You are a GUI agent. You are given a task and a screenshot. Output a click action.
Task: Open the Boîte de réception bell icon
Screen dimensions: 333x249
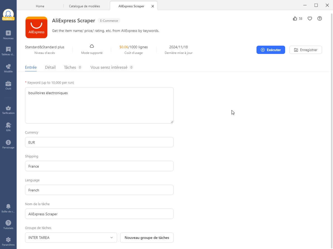[x=8, y=208]
